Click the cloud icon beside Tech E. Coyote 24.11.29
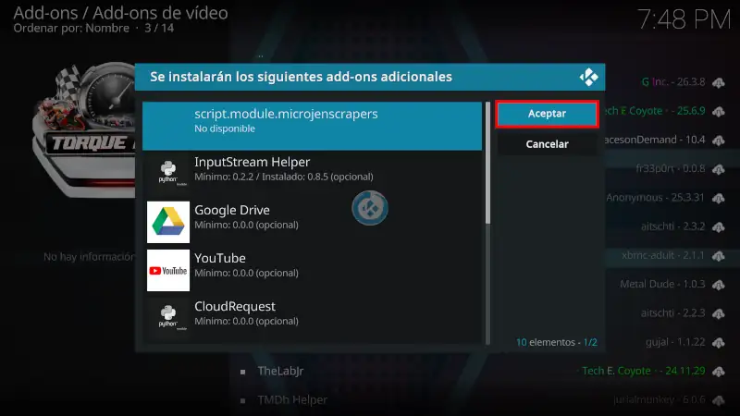The height and width of the screenshot is (416, 740). [x=719, y=372]
